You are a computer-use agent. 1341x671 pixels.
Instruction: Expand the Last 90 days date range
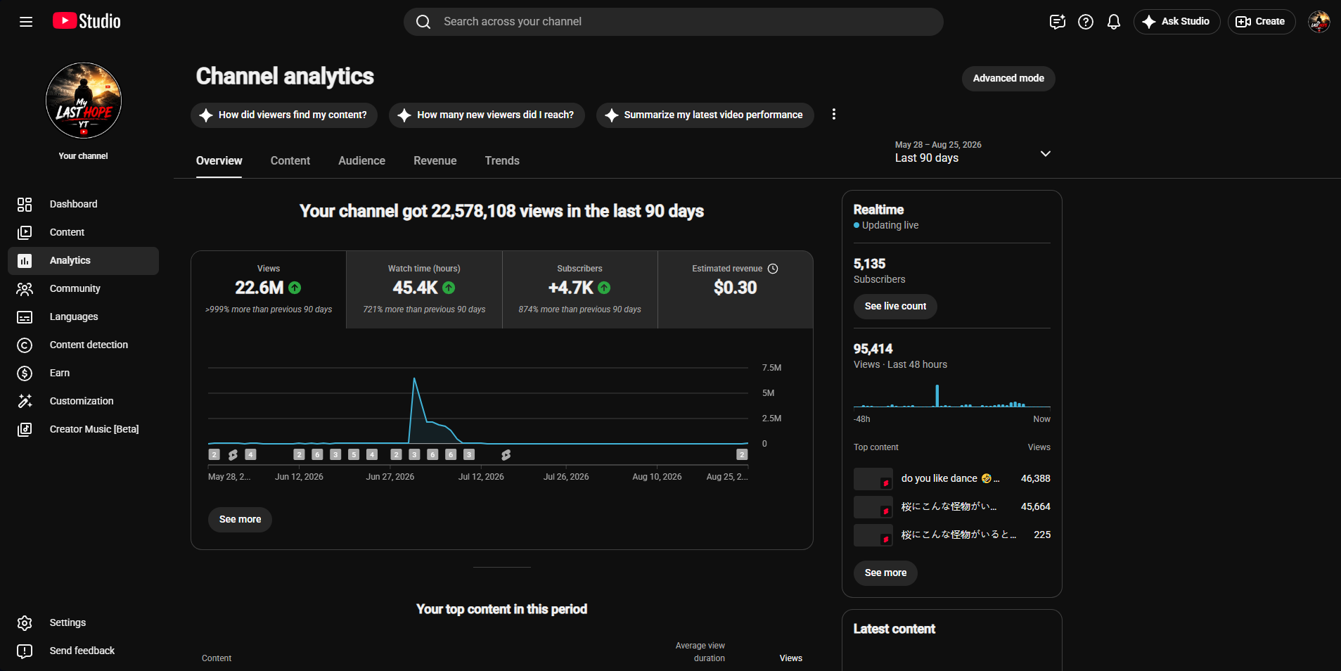point(973,152)
